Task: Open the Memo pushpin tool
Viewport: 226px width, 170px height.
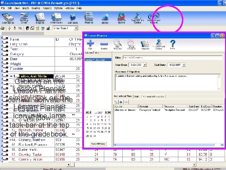Action: click(105, 19)
